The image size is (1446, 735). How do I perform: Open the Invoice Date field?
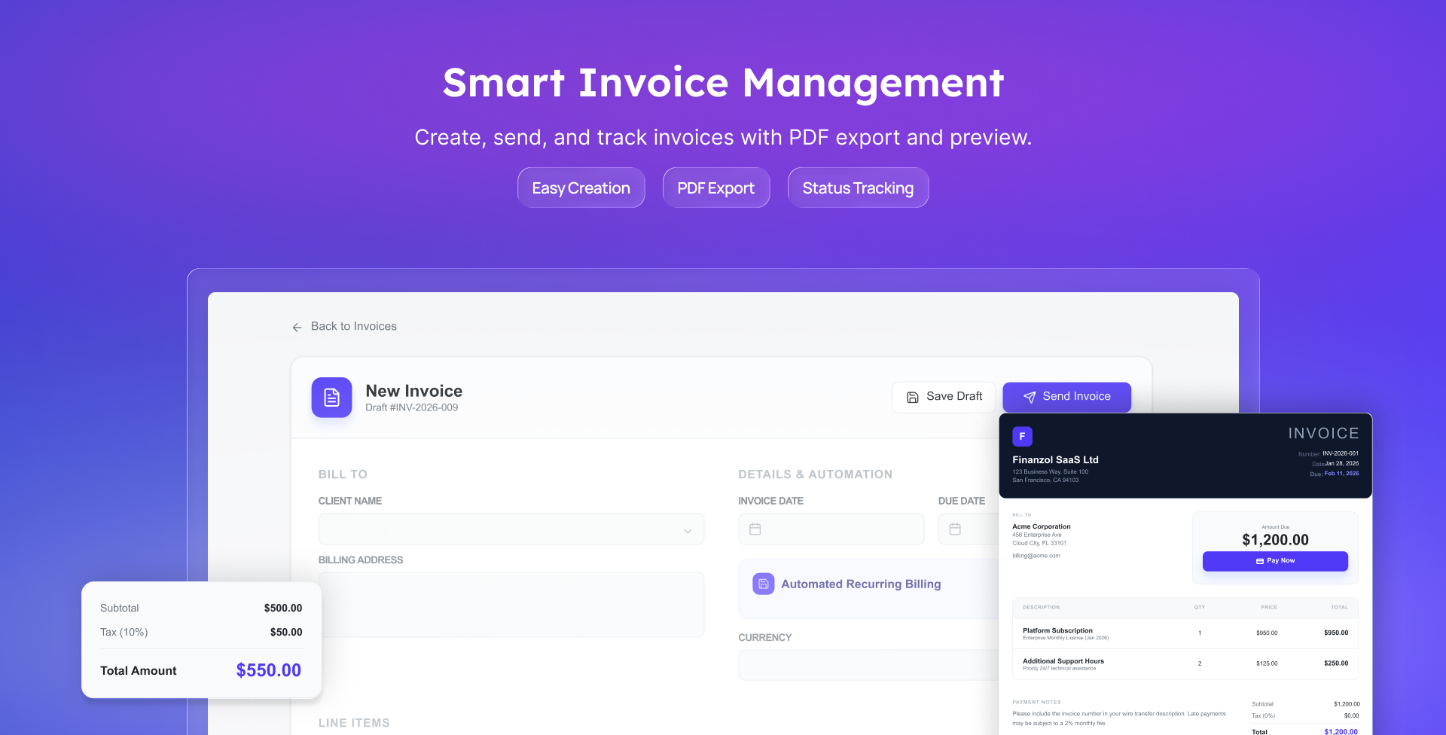(831, 529)
